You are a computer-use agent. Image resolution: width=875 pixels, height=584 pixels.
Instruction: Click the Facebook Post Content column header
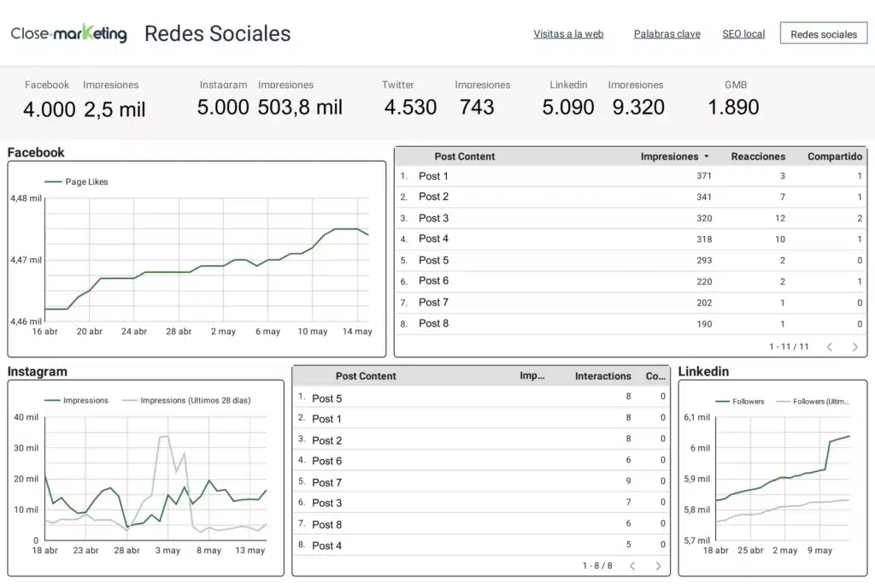464,156
